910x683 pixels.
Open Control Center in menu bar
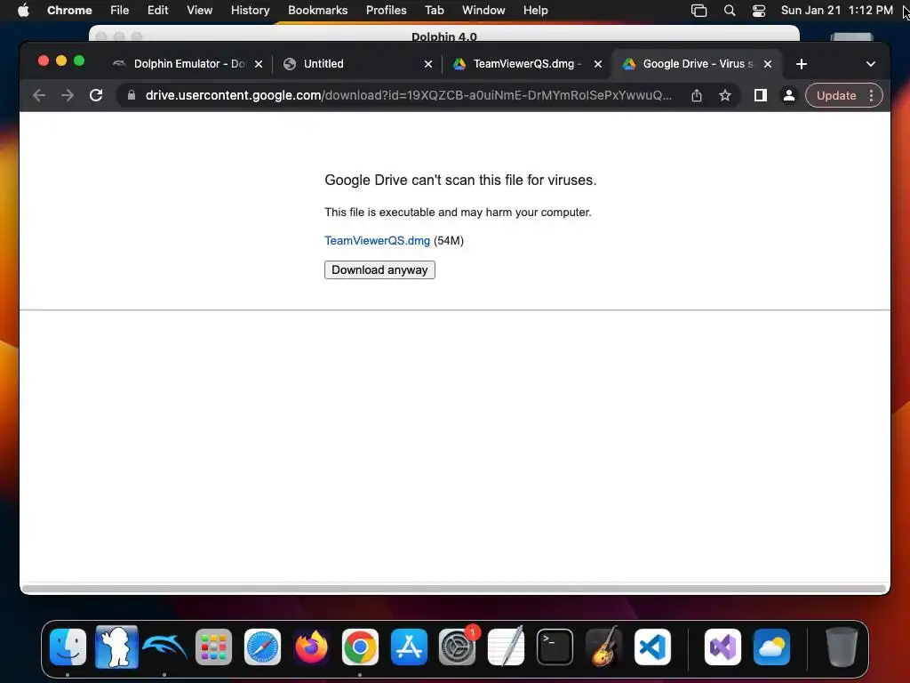pyautogui.click(x=759, y=11)
